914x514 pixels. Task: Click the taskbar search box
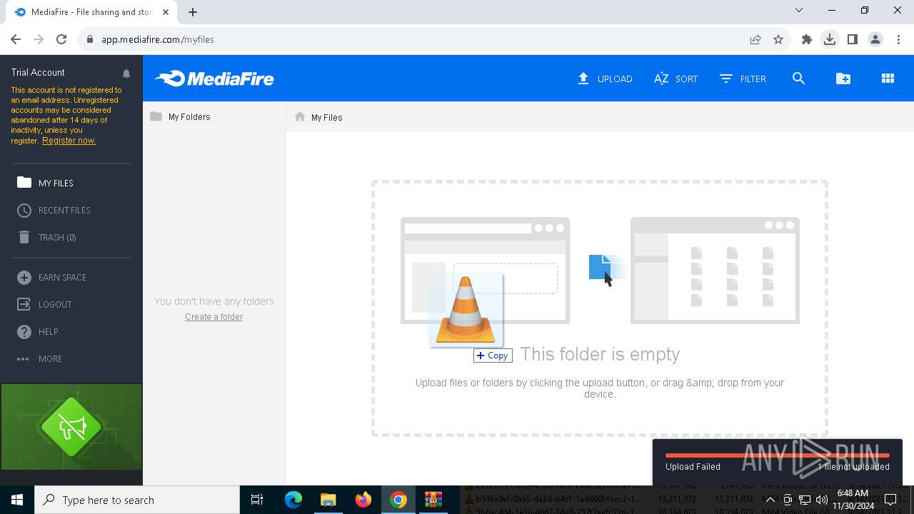(137, 500)
